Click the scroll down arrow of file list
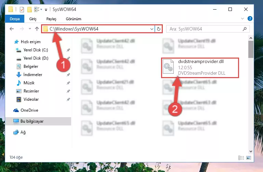Image resolution: width=263 pixels, height=172 pixels. click(x=251, y=151)
